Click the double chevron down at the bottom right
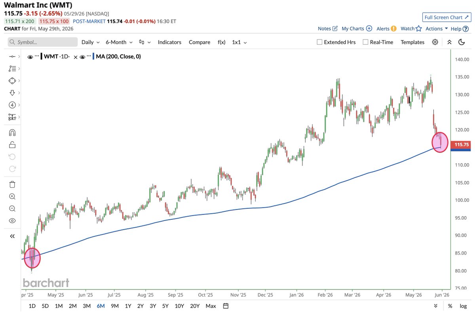The image size is (475, 312). pyautogui.click(x=436, y=306)
